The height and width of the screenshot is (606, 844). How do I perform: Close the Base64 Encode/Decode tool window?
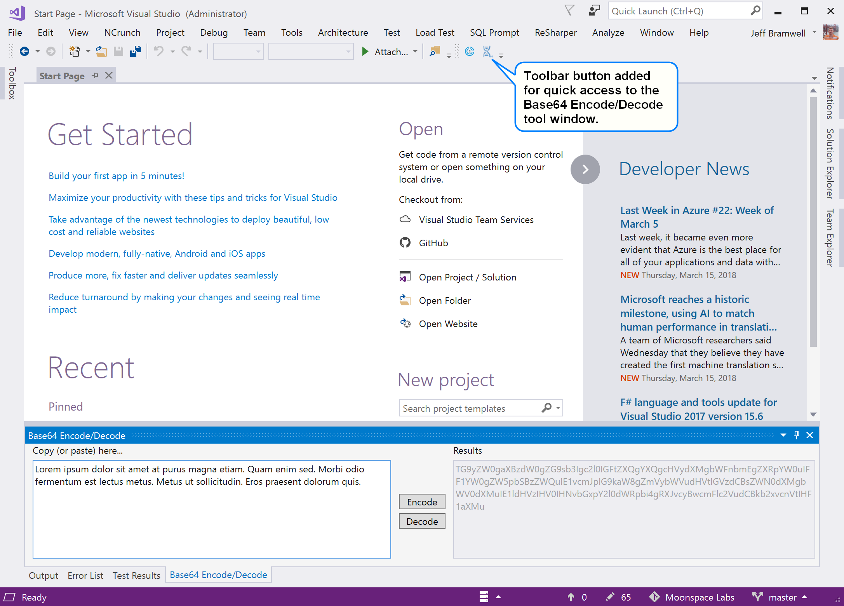pos(810,435)
